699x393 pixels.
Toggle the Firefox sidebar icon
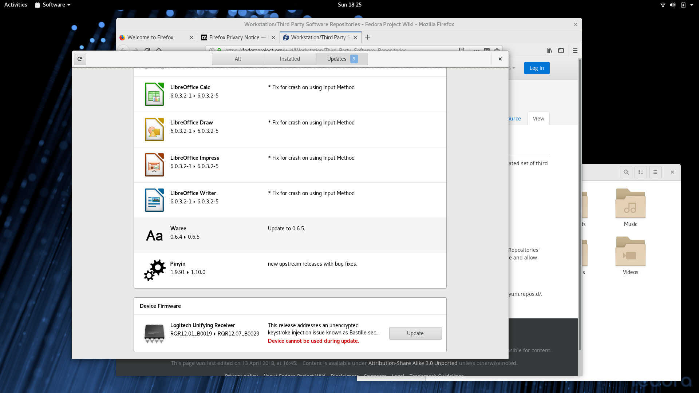point(561,51)
